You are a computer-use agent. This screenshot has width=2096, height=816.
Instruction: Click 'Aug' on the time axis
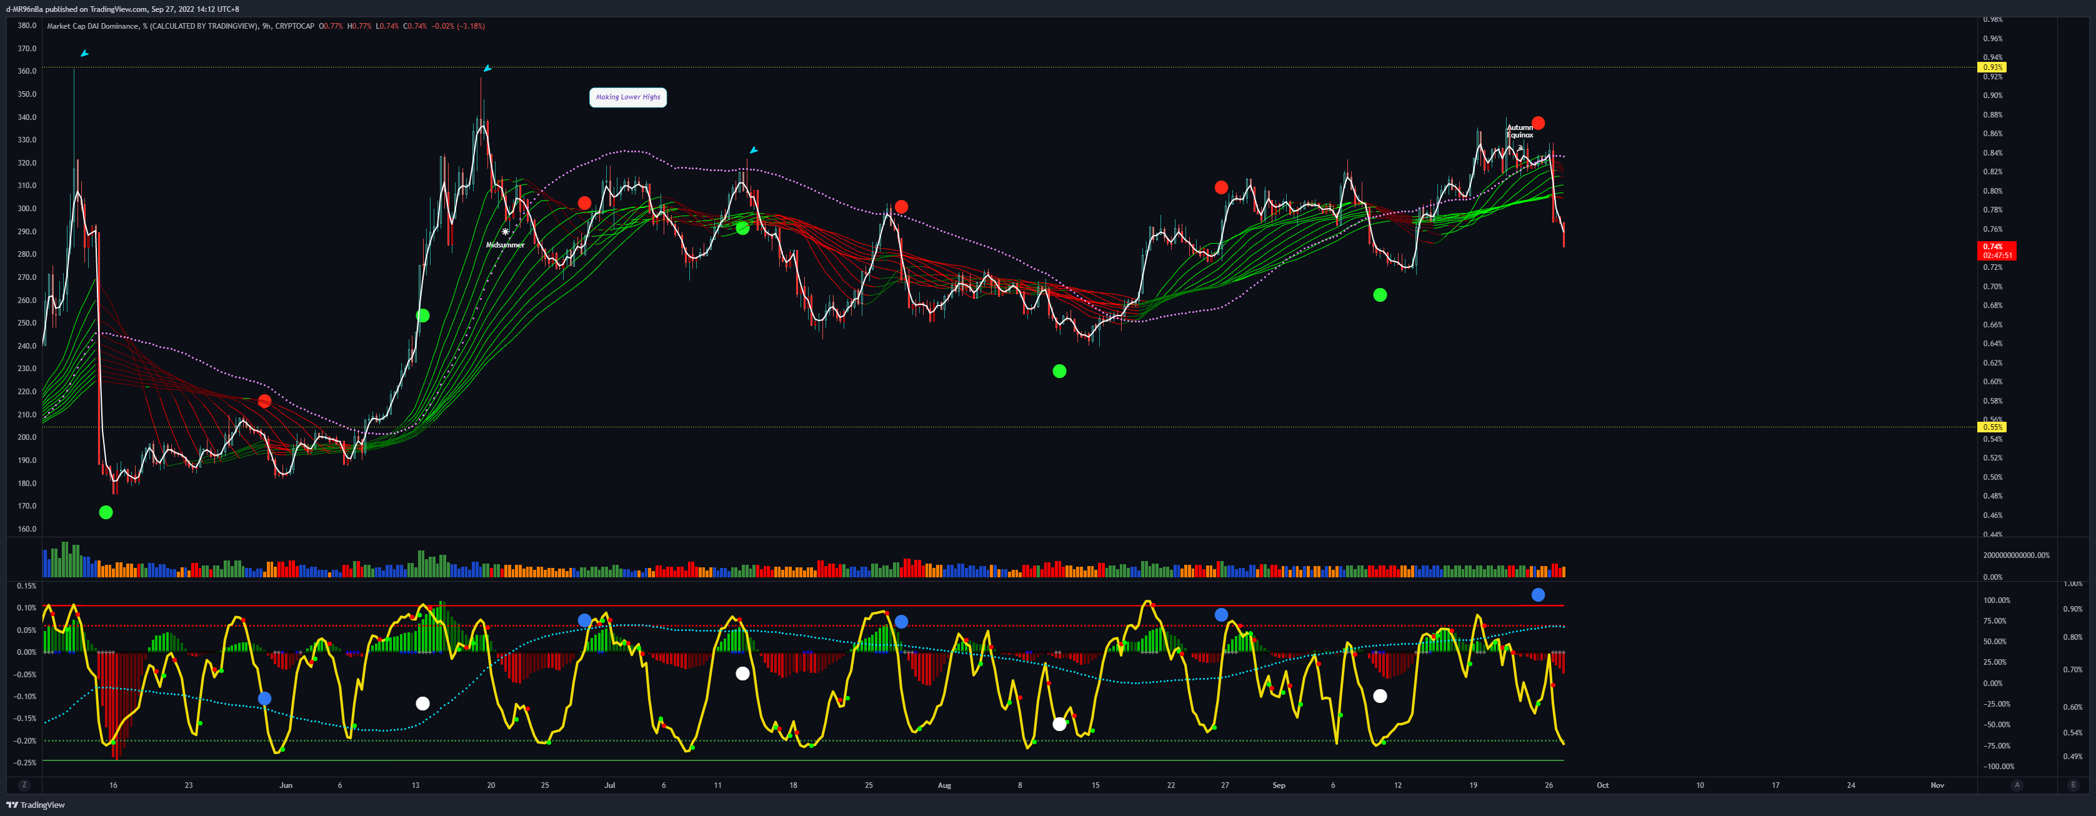coord(944,785)
